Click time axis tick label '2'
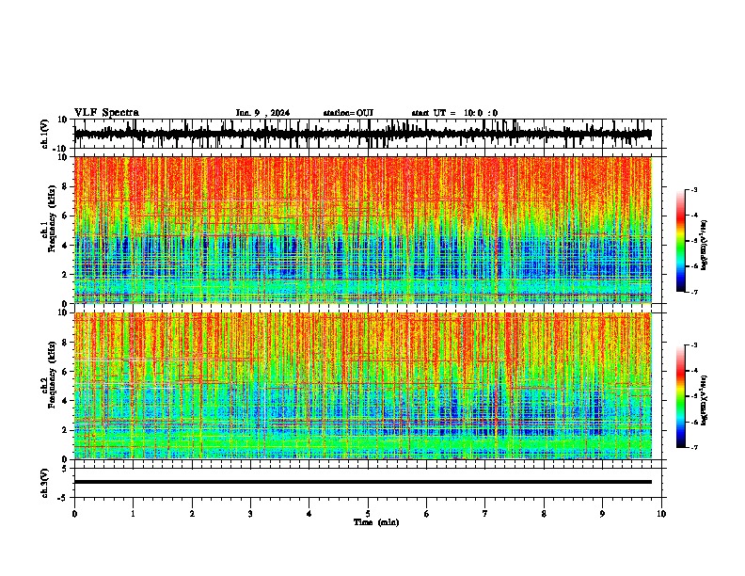 (x=192, y=514)
